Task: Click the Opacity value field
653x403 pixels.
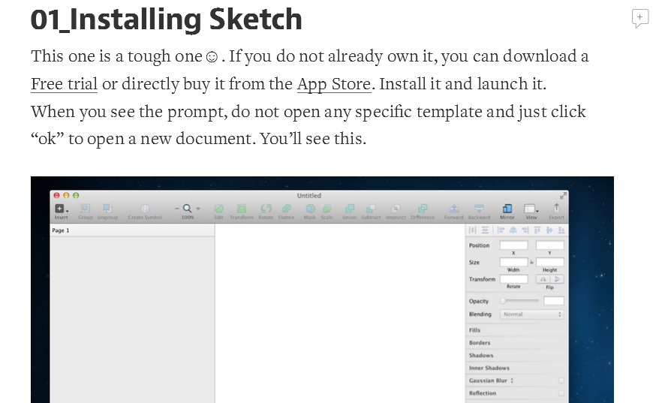Action: point(553,301)
